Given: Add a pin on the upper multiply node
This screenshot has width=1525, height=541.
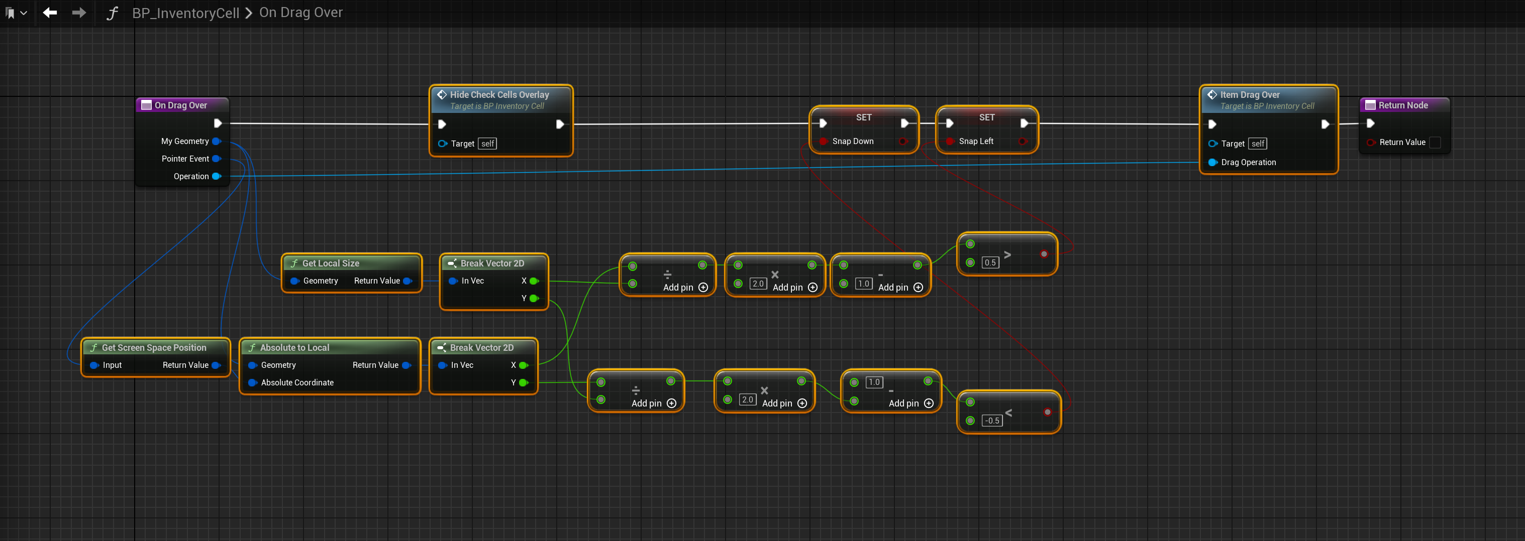Looking at the screenshot, I should [812, 288].
